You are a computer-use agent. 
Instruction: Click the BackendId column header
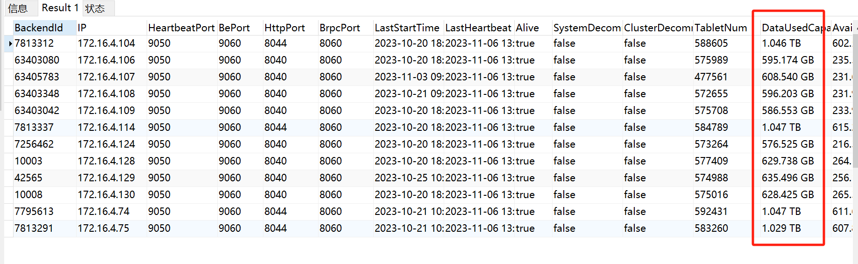(39, 28)
